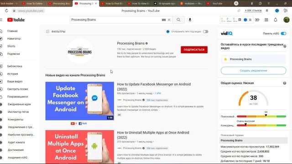Open the help icon beside the trending videos heading
Viewport: 292px width, 164px height.
(x=285, y=46)
